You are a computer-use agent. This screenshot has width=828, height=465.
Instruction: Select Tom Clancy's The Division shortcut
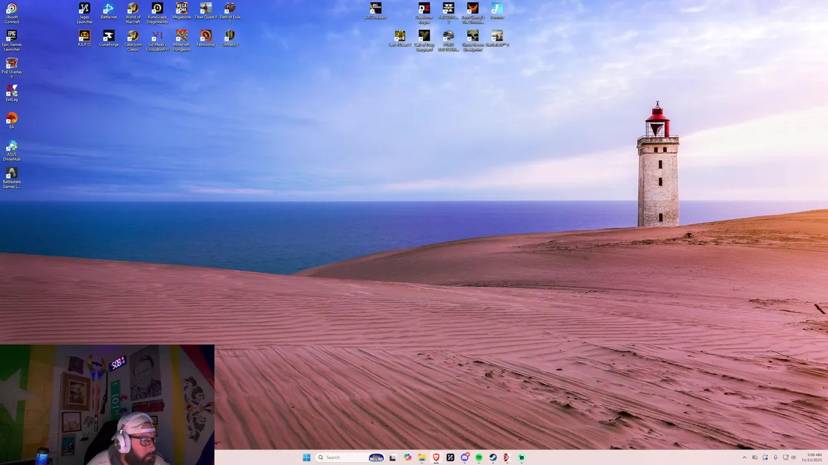point(473,13)
